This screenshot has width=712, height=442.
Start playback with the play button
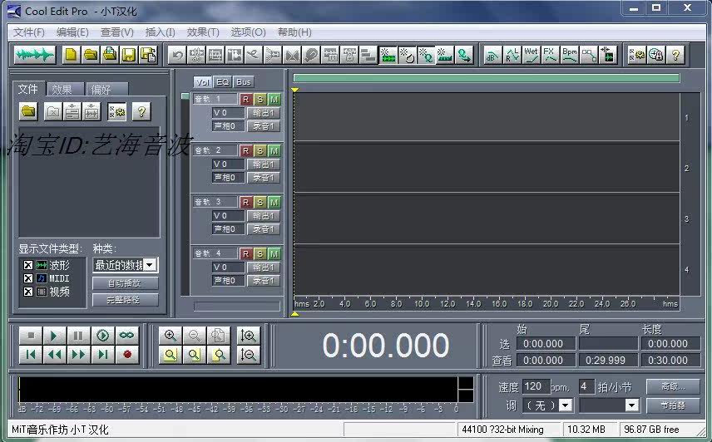(x=55, y=336)
